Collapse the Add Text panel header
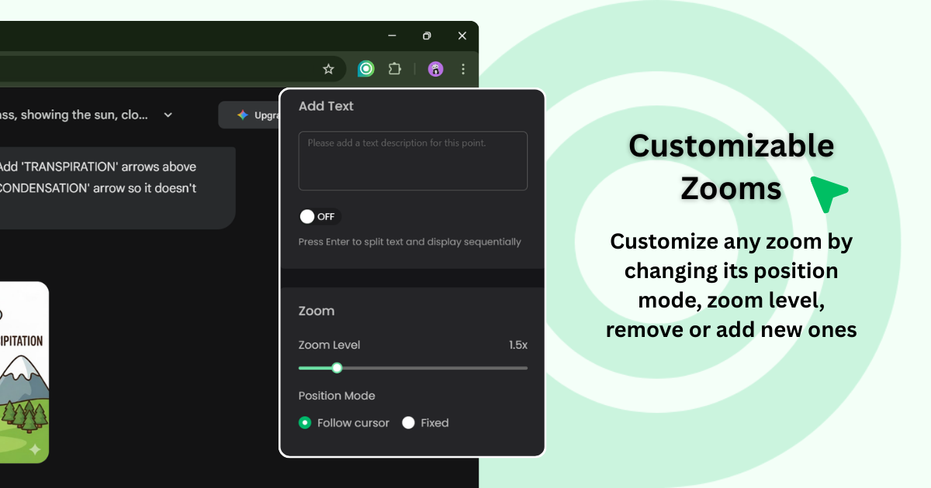Viewport: 931px width, 488px height. (x=326, y=106)
